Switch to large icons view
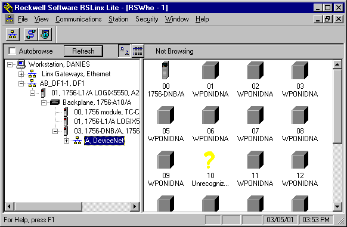The image size is (347, 227). click(x=125, y=51)
